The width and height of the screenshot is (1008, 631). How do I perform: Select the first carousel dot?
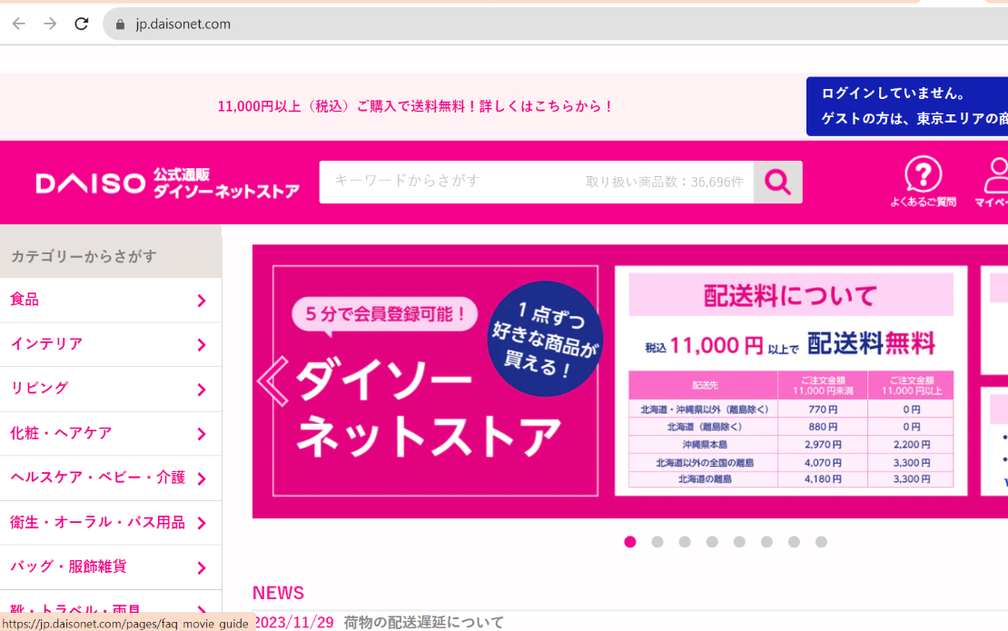630,542
